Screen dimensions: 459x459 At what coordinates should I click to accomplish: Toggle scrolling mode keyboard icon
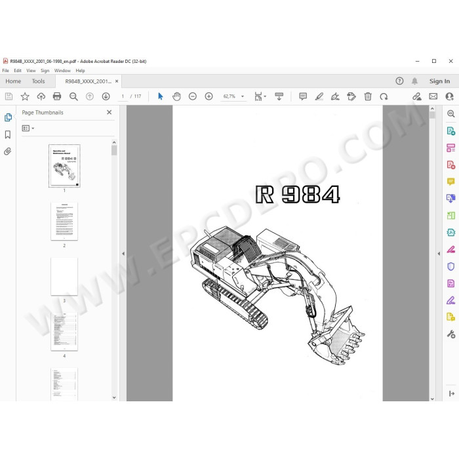[279, 96]
